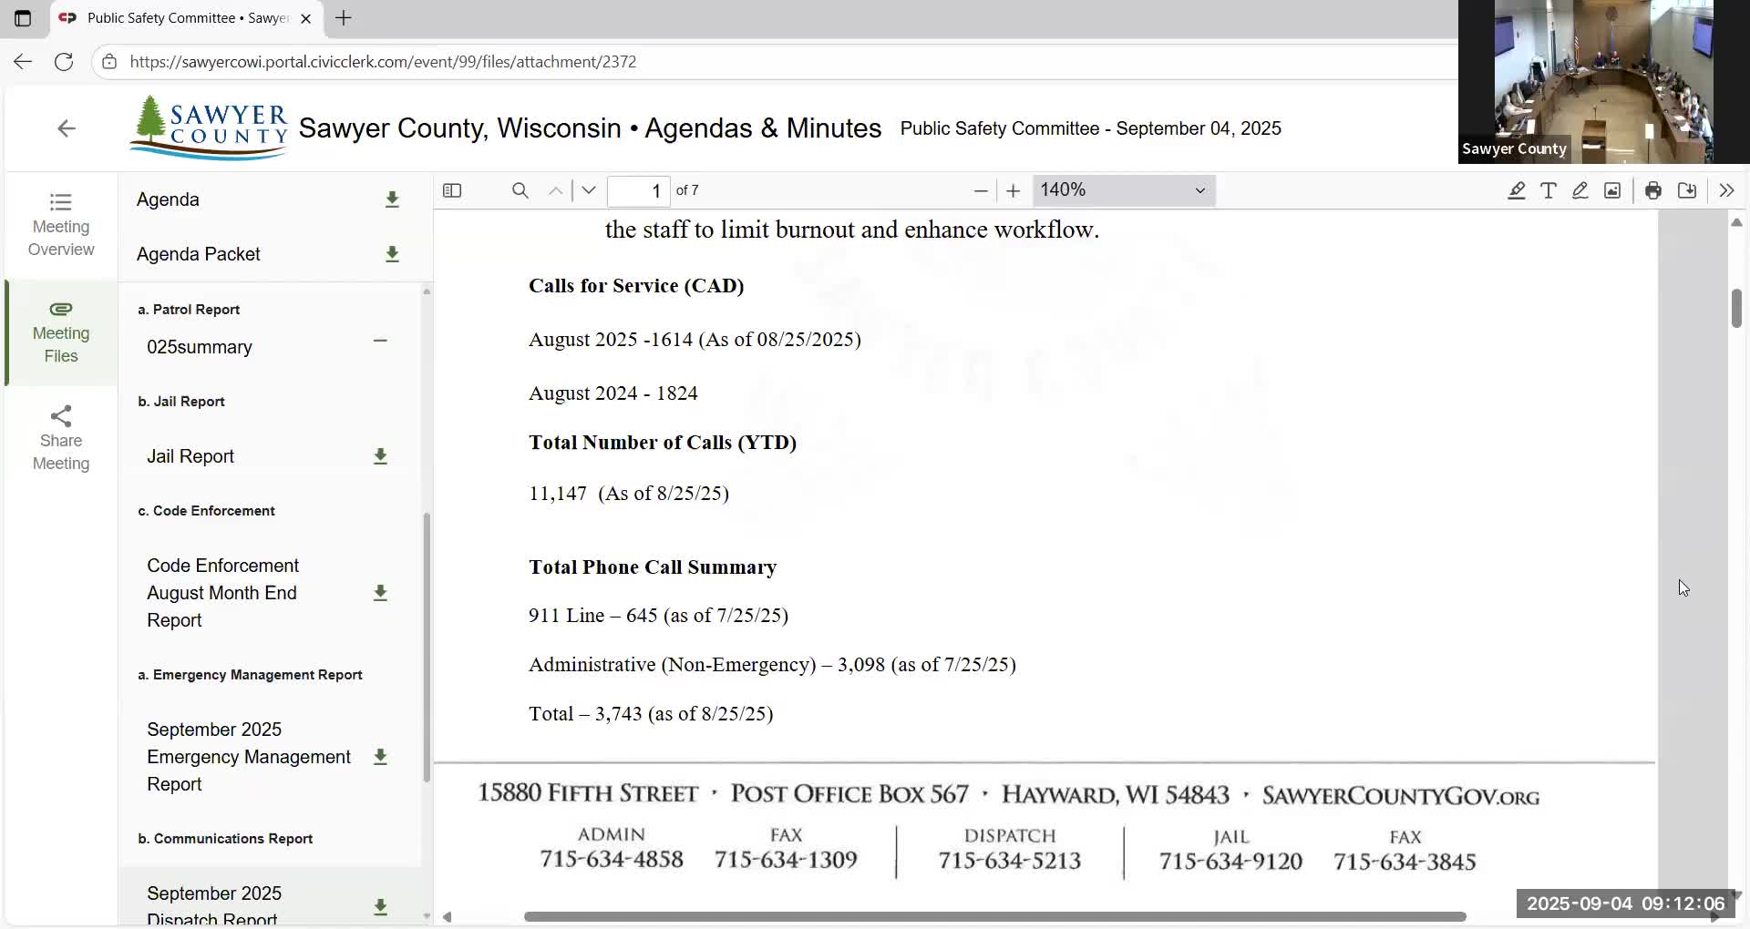Download the Agenda Packet file
Screen dimensions: 1750x929
point(392,254)
